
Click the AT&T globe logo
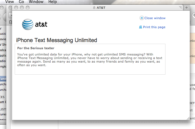[28, 24]
